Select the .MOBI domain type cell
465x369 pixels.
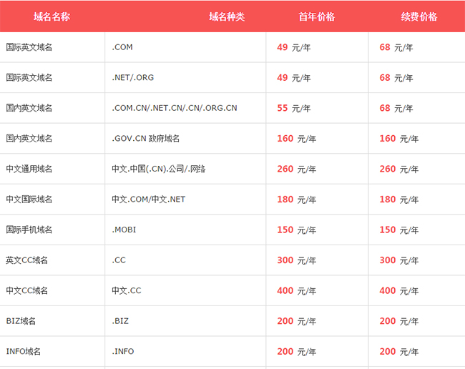(x=124, y=230)
